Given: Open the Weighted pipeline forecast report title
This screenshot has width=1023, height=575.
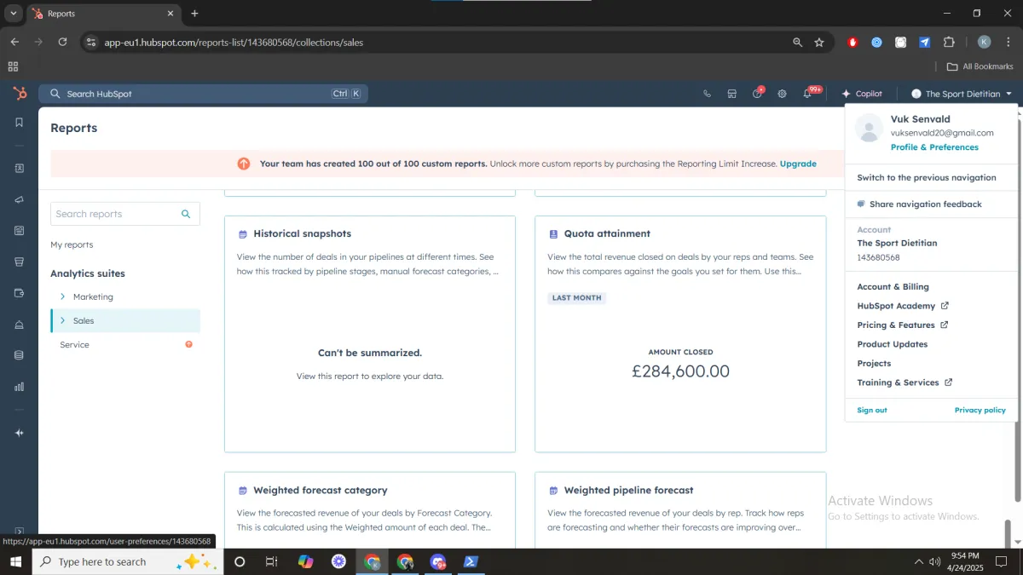Looking at the screenshot, I should 628,491.
